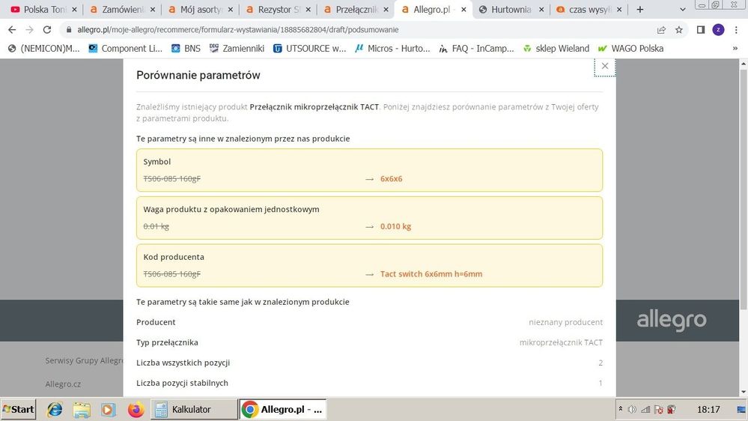
Task: Open the Chrome profile avatar
Action: coord(718,30)
